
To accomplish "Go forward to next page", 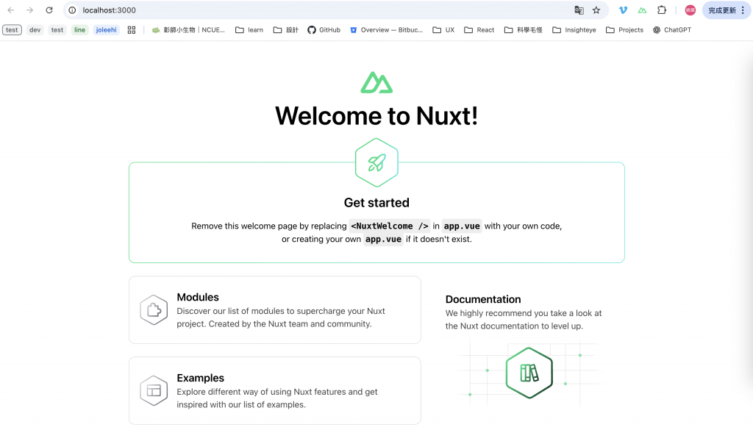I will [29, 10].
